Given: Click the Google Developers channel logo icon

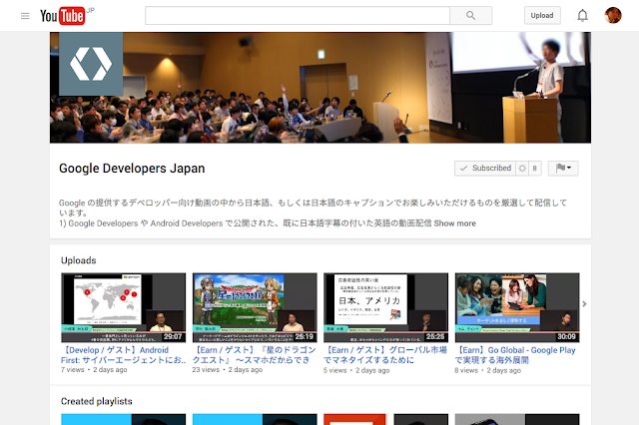Looking at the screenshot, I should click(x=91, y=64).
